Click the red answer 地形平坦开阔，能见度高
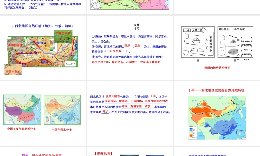The image size is (260, 156). click(x=127, y=62)
